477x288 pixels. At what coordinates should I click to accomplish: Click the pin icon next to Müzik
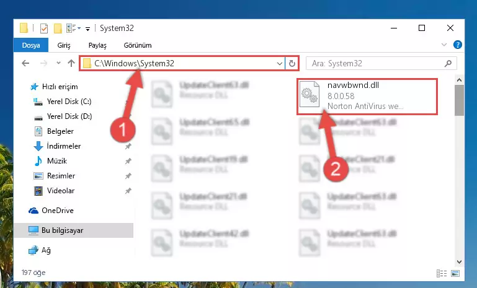tap(128, 161)
